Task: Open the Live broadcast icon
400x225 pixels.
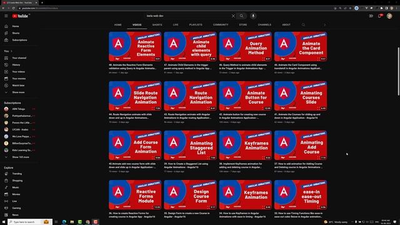Action: click(6, 201)
